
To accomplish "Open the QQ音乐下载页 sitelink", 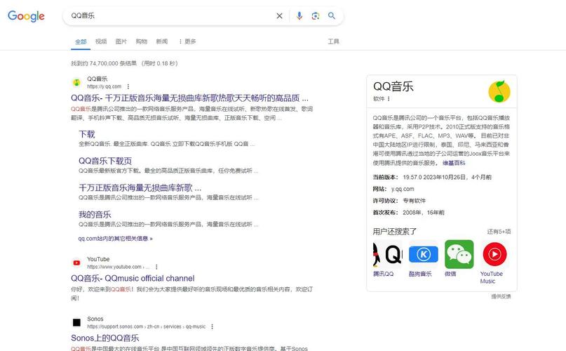I will (105, 161).
